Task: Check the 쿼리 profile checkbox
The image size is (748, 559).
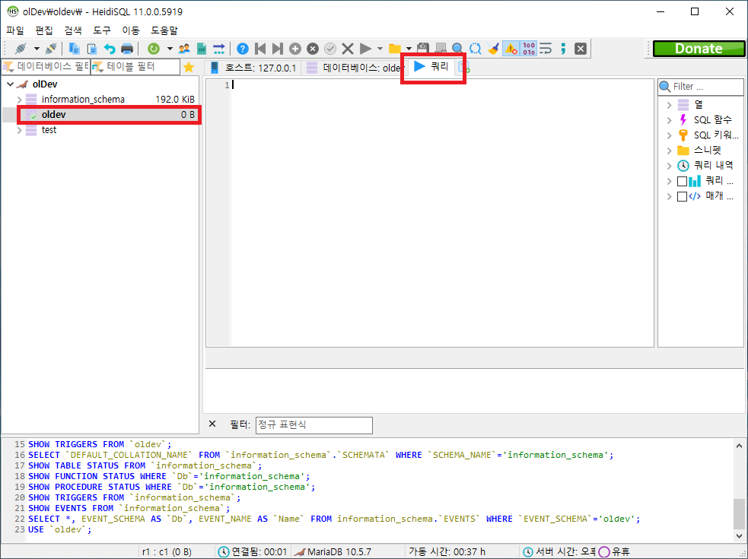Action: [682, 181]
